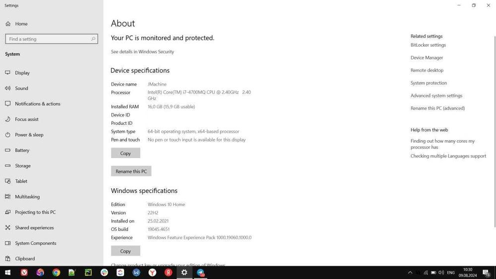Click the 16,0 GB installed RAM value
Viewport: 496px width, 279px height.
coord(171,107)
